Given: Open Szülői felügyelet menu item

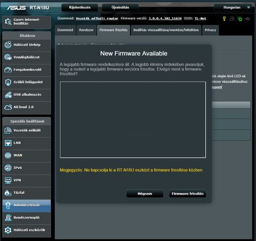Looking at the screenshot, I should coord(27,82).
